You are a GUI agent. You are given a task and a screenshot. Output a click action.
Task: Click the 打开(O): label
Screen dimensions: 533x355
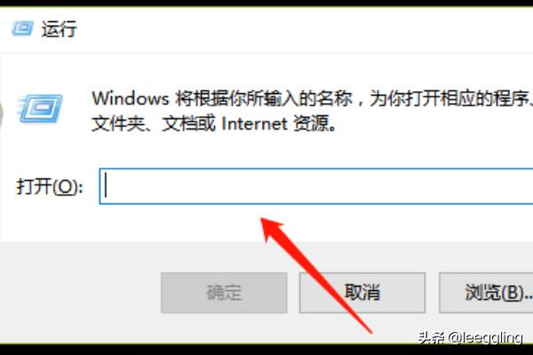pyautogui.click(x=50, y=186)
